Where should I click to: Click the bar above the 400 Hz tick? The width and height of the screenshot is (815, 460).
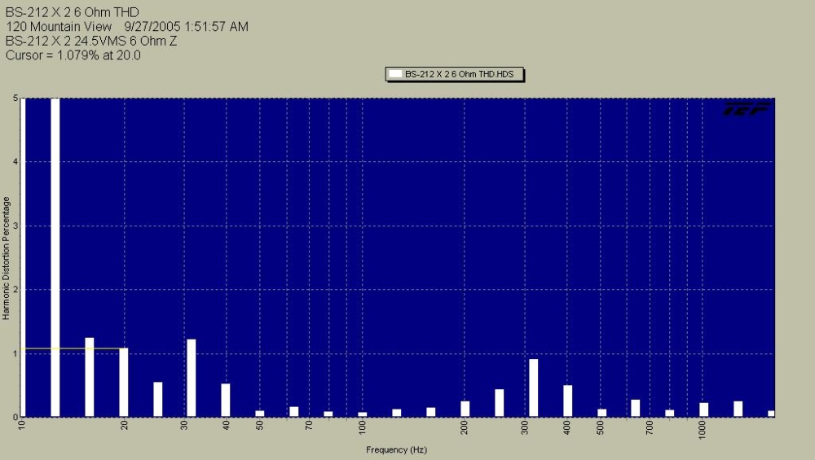click(x=567, y=401)
